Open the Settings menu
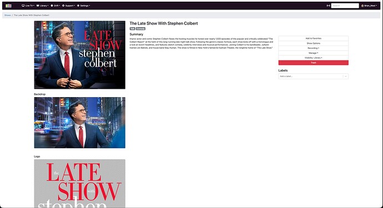Image resolution: width=383 pixels, height=208 pixels. (83, 6)
